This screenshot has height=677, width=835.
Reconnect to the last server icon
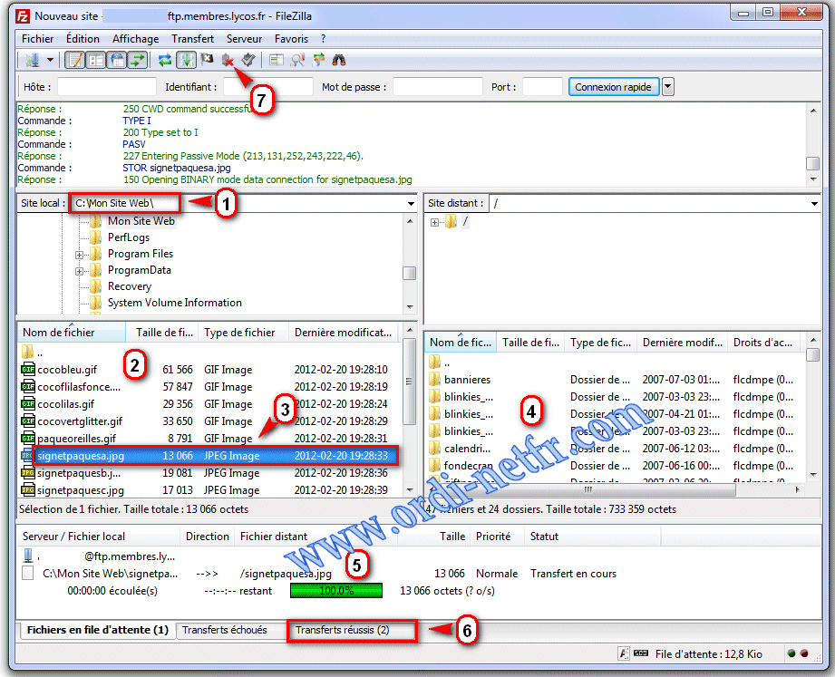[248, 60]
